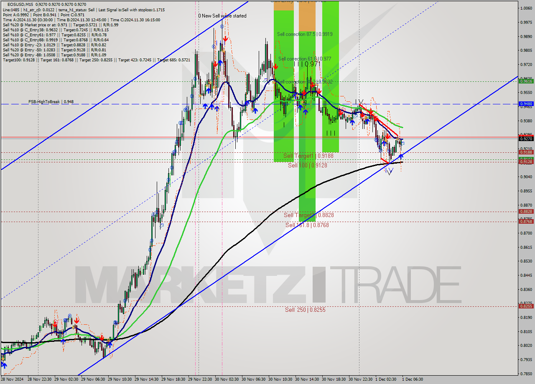Click the '29 Nov 18:30' time axis label
The width and height of the screenshot is (535, 384).
[x=174, y=379]
